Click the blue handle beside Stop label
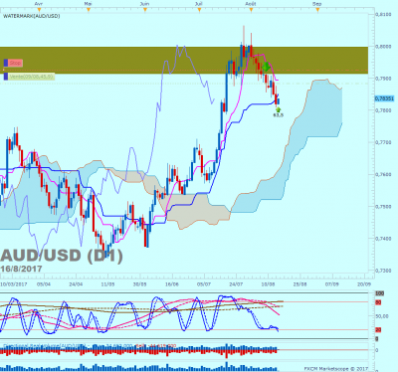Screen dimensions: 398x372 6,63
